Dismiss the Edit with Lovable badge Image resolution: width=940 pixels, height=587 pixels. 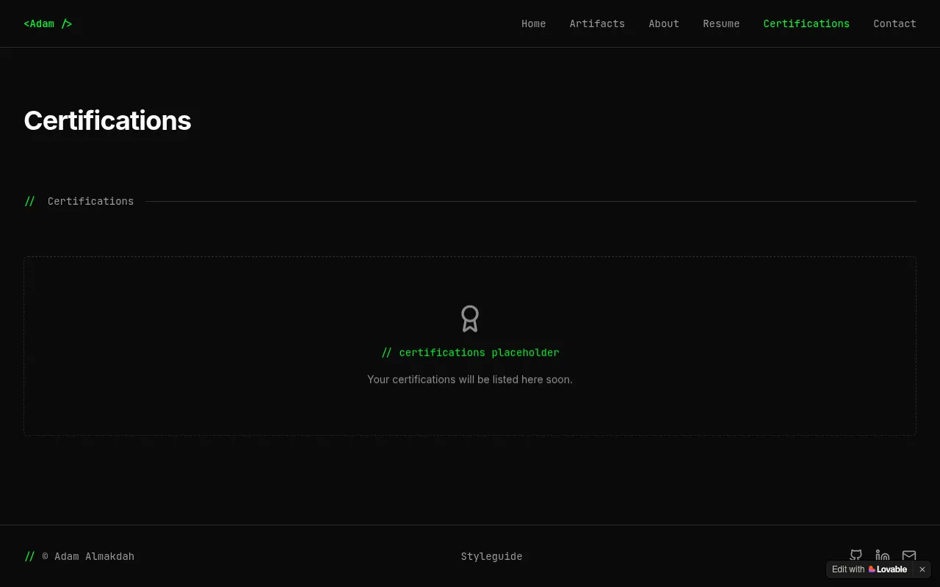922,569
